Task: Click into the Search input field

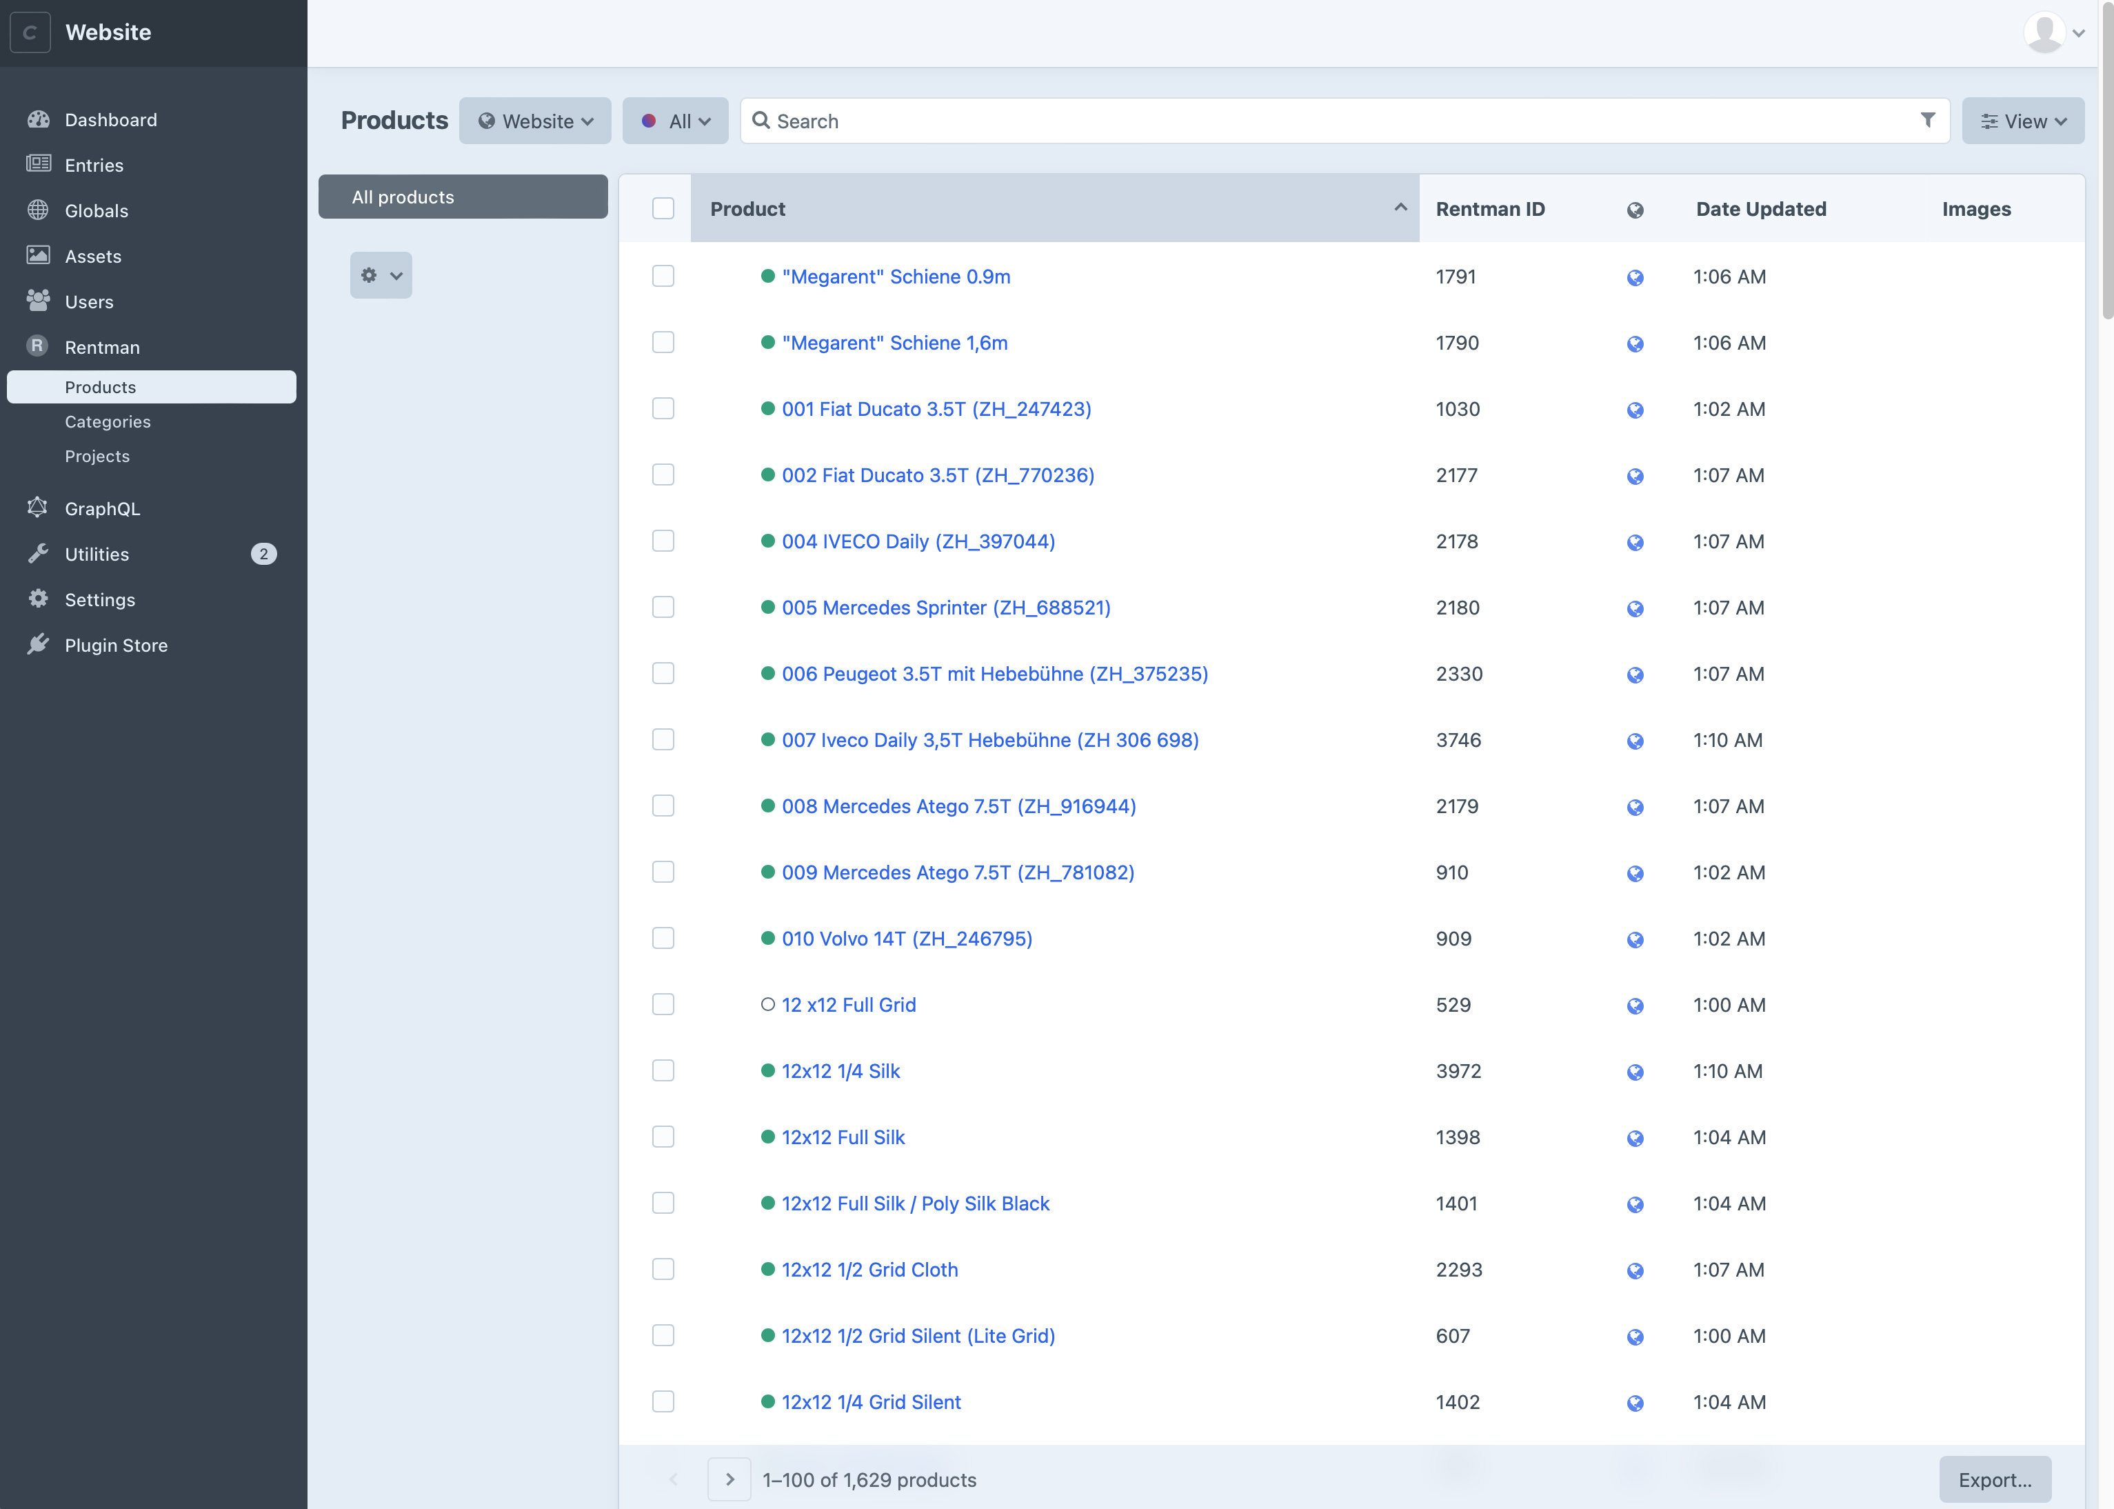Action: 1345,121
